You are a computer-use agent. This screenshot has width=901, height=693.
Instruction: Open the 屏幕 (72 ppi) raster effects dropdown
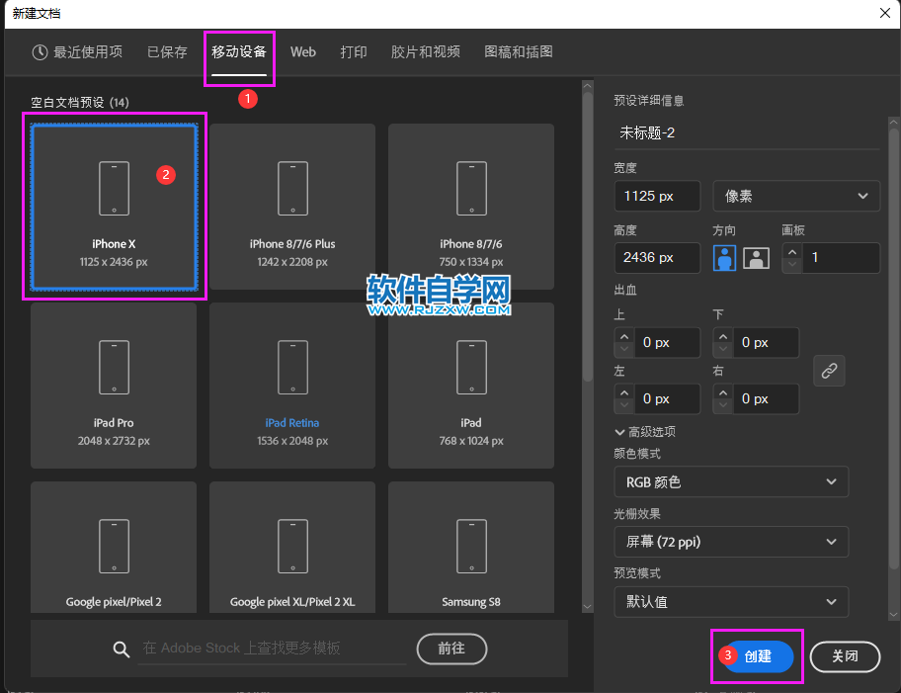pos(731,542)
